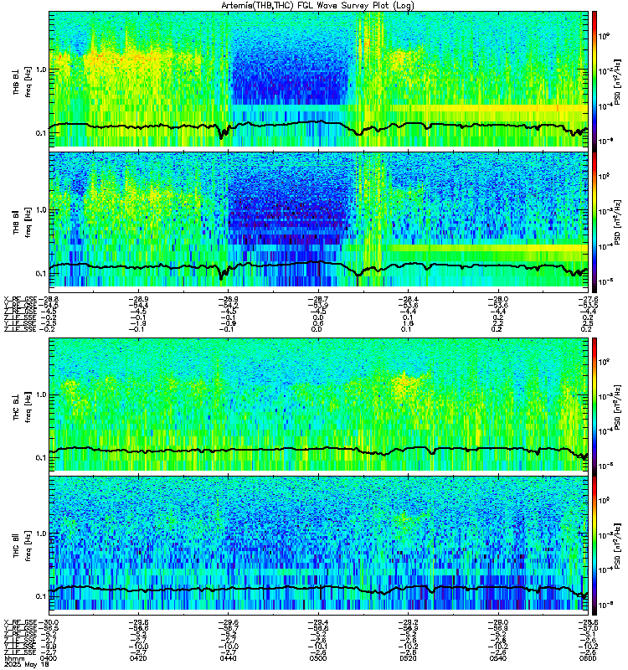This screenshot has height=670, width=628.
Task: Click the 'hhmm' time-format label
Action: pos(13,658)
